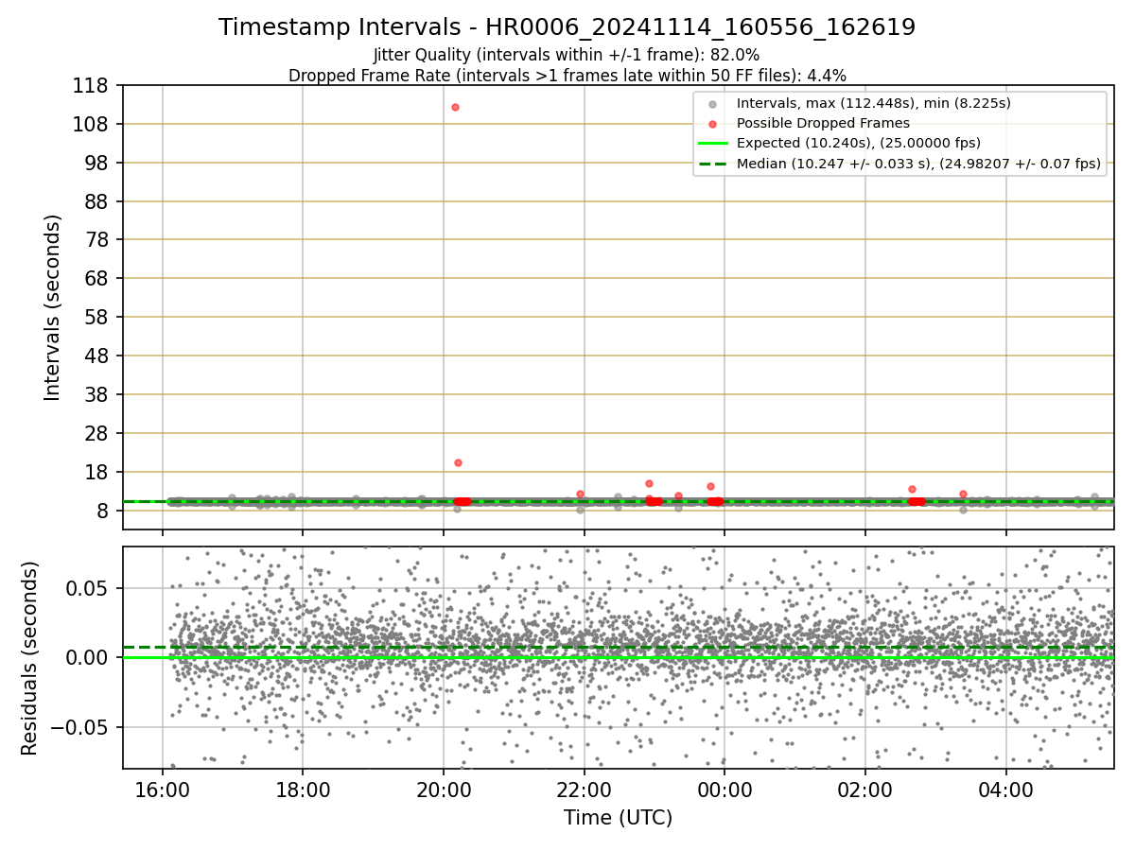Click the red dropped frame point near 03:20
This screenshot has width=1135, height=851.
[x=963, y=494]
